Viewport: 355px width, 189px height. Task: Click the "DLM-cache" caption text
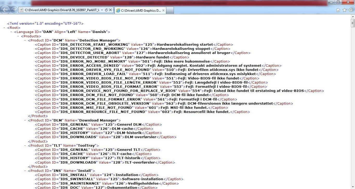[x=122, y=129]
